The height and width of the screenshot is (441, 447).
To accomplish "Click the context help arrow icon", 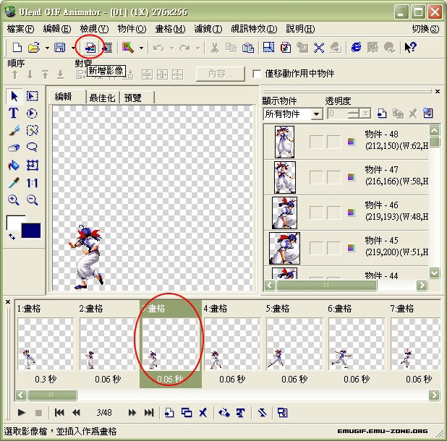I will (410, 47).
